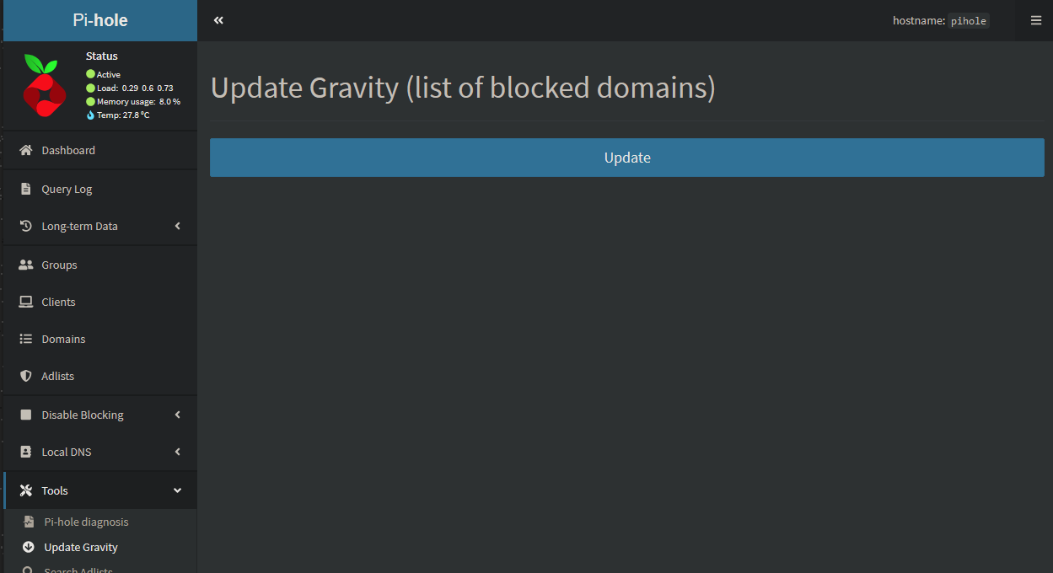Screen dimensions: 1053x573
Task: Click the Pi-hole header title link
Action: (99, 20)
